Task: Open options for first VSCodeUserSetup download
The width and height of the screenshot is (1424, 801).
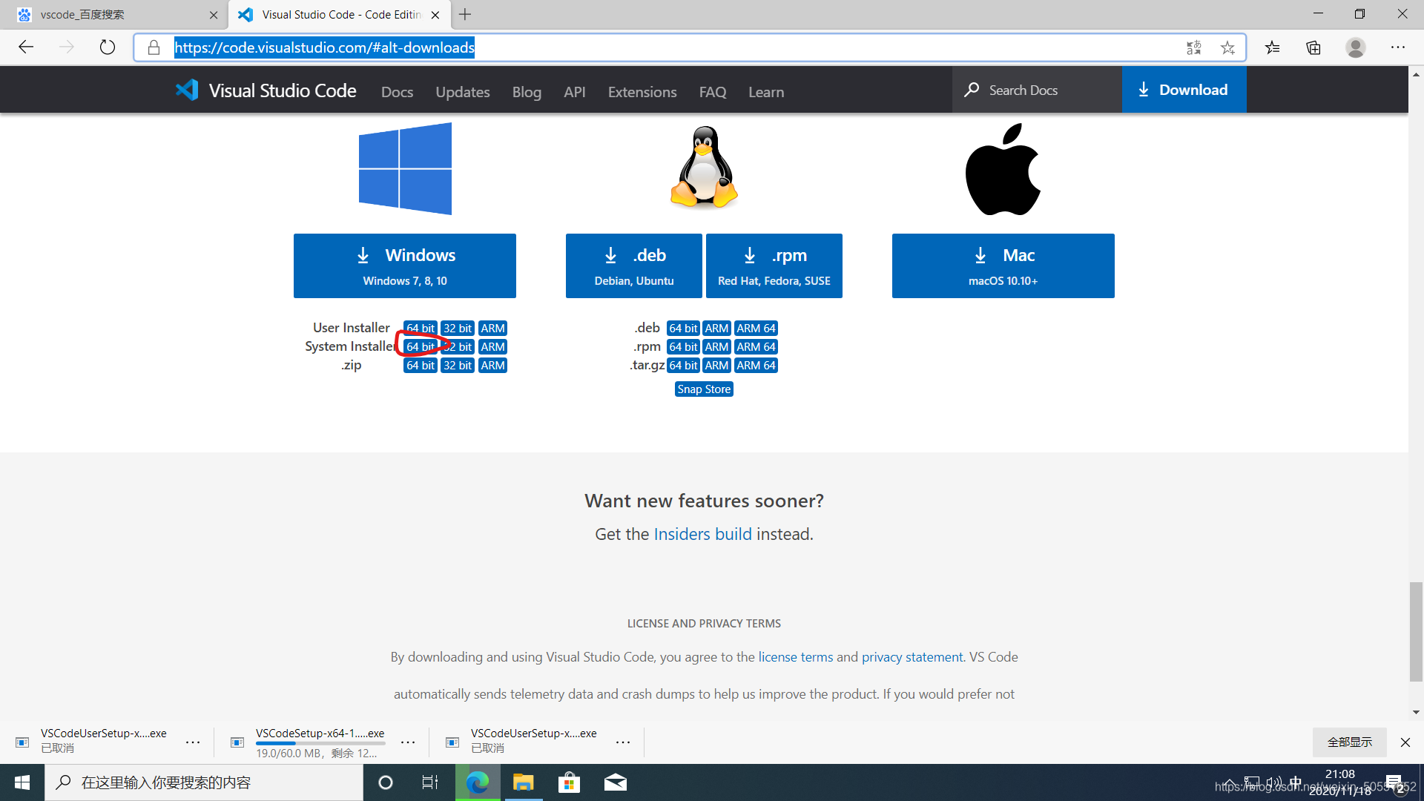Action: [x=193, y=742]
